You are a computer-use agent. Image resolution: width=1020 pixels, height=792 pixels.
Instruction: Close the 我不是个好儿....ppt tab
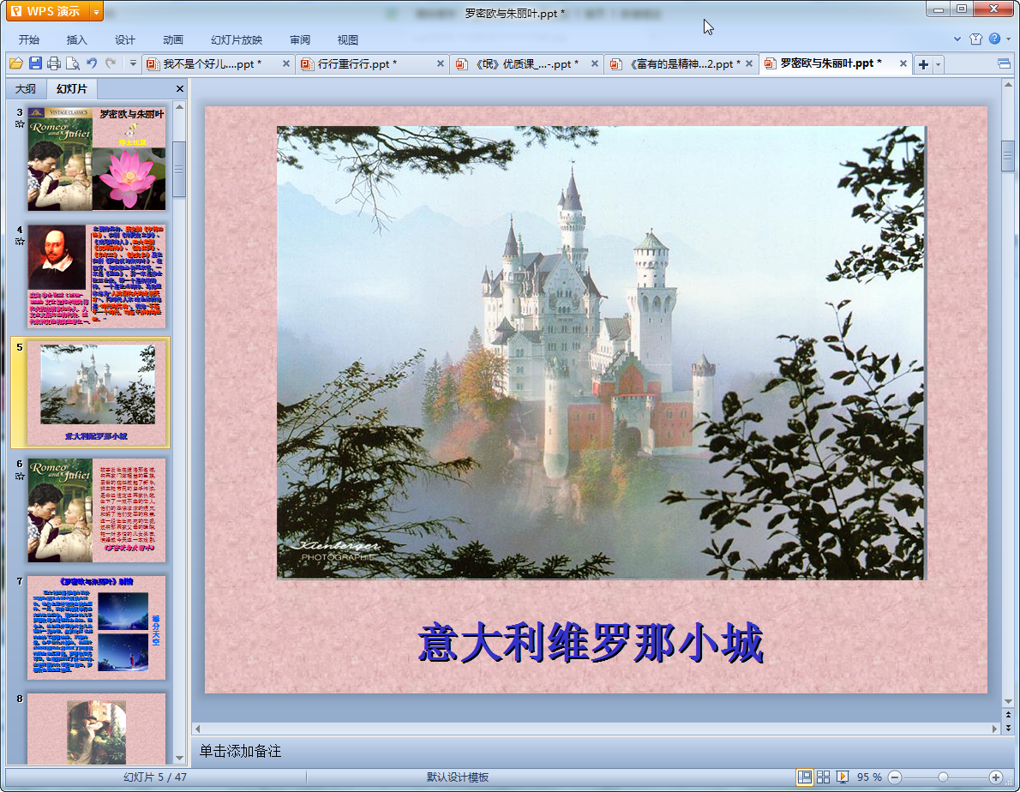286,63
